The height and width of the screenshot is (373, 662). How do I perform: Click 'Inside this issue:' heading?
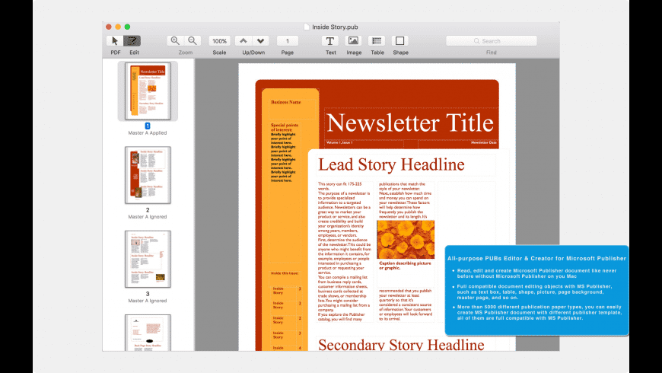click(285, 273)
